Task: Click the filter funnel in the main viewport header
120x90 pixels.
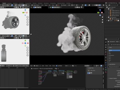Action: (82, 7)
